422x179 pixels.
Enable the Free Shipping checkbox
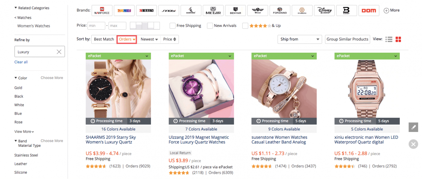coord(172,26)
